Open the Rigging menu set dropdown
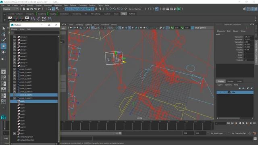Viewport: 258px width, 145px height. pyautogui.click(x=10, y=9)
